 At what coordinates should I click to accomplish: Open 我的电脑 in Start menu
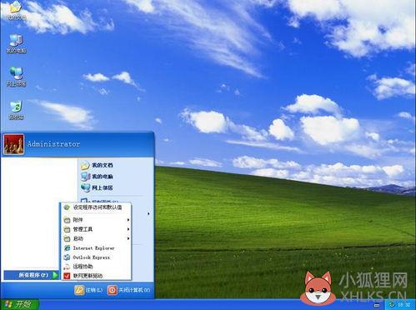(x=97, y=177)
